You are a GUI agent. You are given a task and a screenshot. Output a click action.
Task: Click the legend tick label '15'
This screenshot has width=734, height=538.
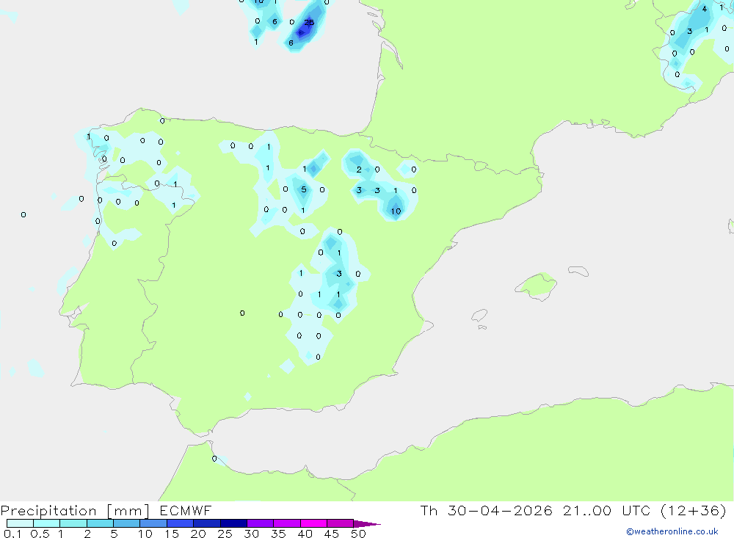point(172,534)
